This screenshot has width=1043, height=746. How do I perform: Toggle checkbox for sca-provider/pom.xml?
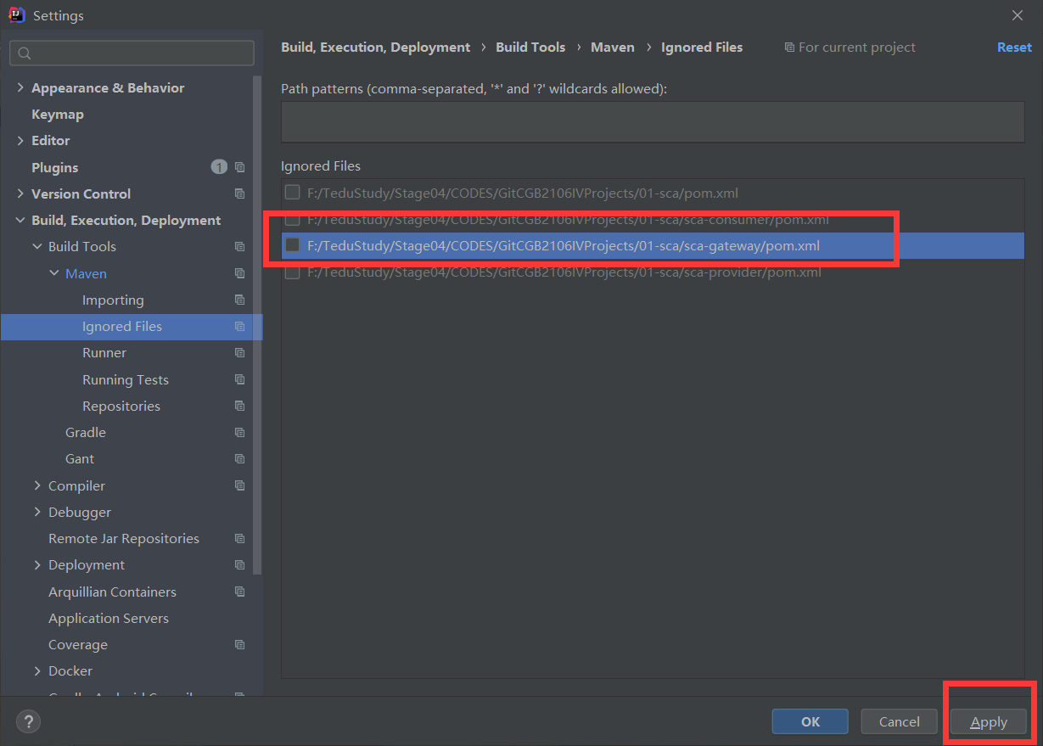[292, 272]
